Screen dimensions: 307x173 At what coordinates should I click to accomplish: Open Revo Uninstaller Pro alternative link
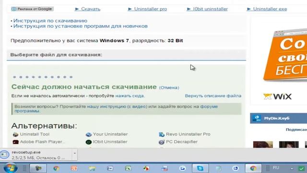pos(188,135)
